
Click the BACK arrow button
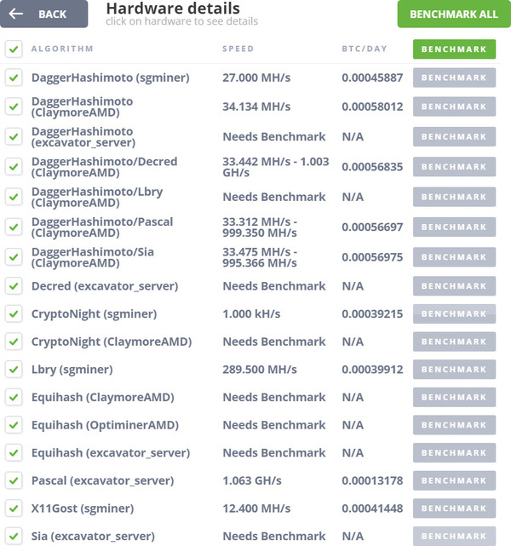[x=43, y=14]
